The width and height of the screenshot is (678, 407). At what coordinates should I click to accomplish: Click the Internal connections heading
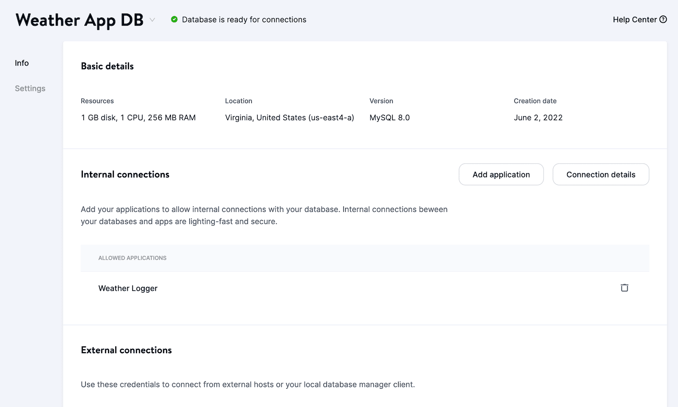coord(125,174)
